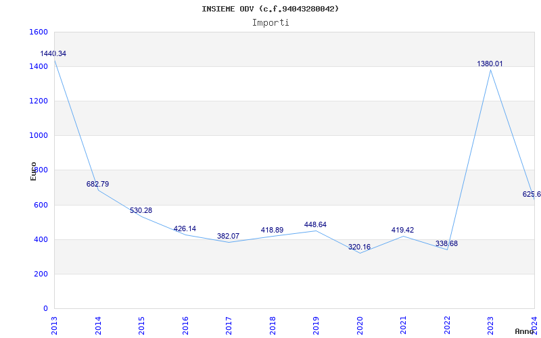The image size is (541, 338).
Task: Click the 2023 year tick label
Action: point(490,324)
